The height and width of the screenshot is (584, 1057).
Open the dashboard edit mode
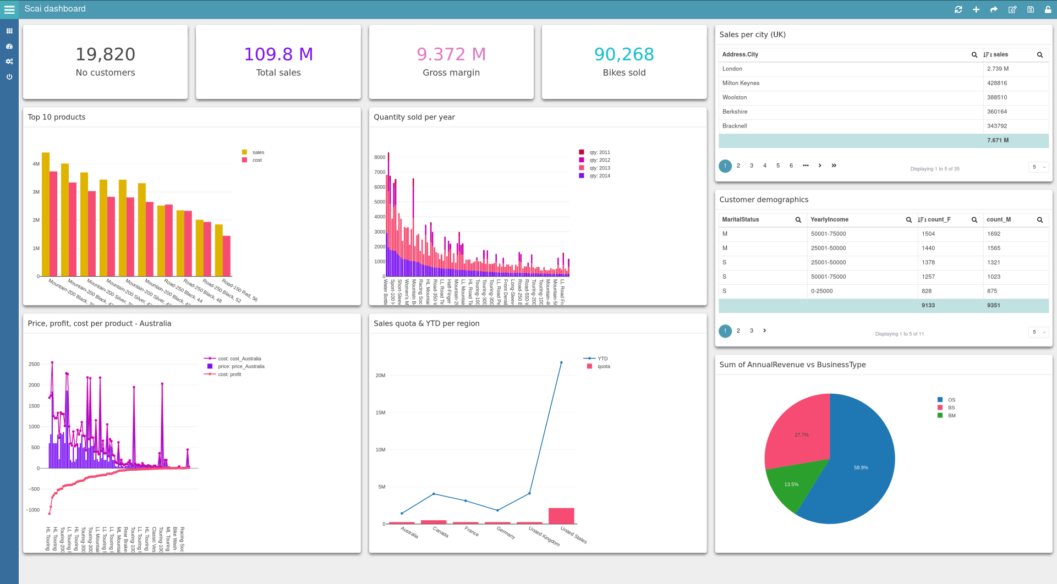coord(1012,9)
